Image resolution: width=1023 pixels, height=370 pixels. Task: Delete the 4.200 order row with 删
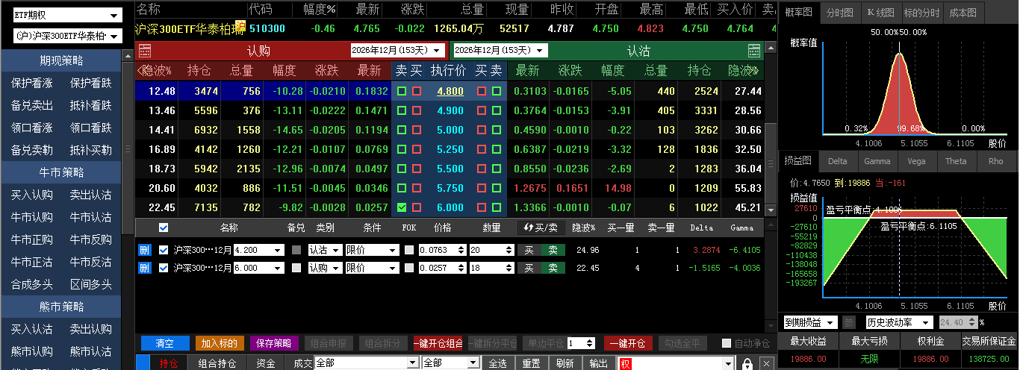tap(145, 250)
